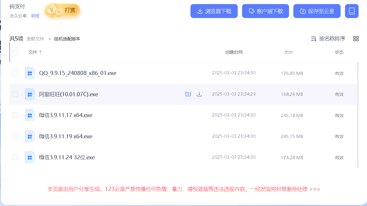This screenshot has height=206, width=367.
Task: Click the timestamp 2025-03-03 23:34:29
Action: [234, 94]
